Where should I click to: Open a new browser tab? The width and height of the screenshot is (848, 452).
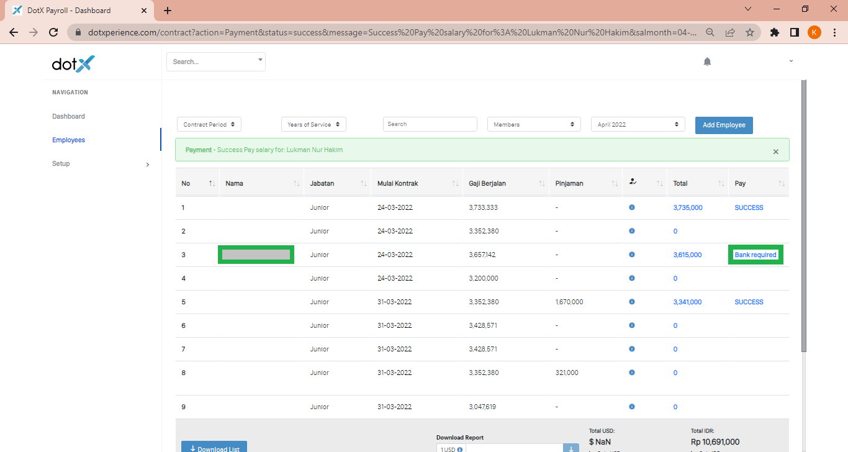tap(168, 11)
